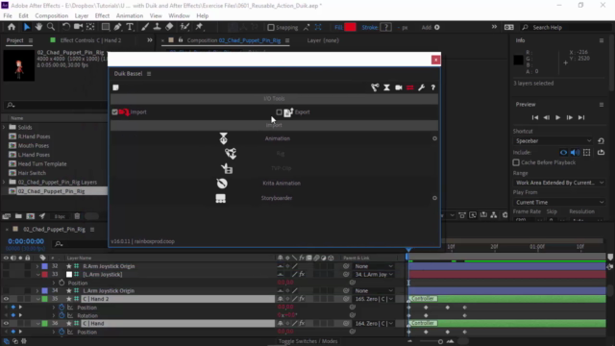Open Duik settings wrench icon

tap(421, 87)
